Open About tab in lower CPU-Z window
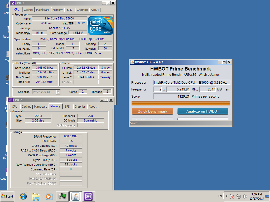 pos(93,107)
